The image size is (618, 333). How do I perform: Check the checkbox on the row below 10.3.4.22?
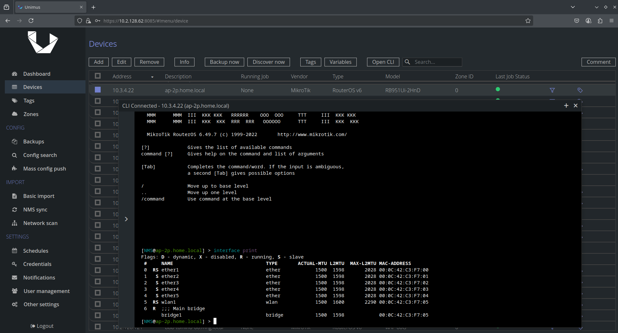coord(98,101)
